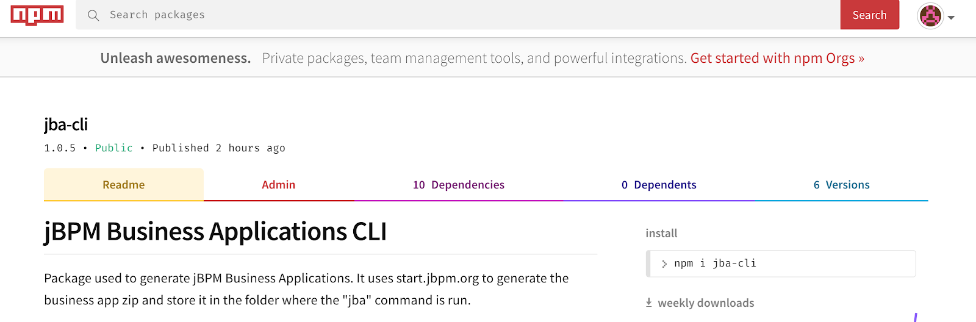Open the user avatar profile picture
The width and height of the screenshot is (976, 322).
pyautogui.click(x=930, y=16)
